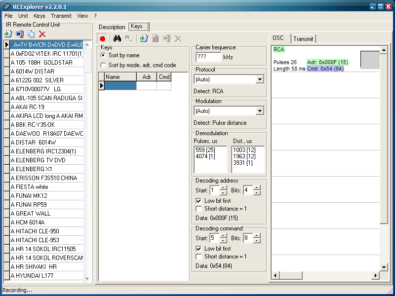Image resolution: width=395 pixels, height=296 pixels.
Task: Click the red record button in Keys toolbar
Action: (x=103, y=38)
